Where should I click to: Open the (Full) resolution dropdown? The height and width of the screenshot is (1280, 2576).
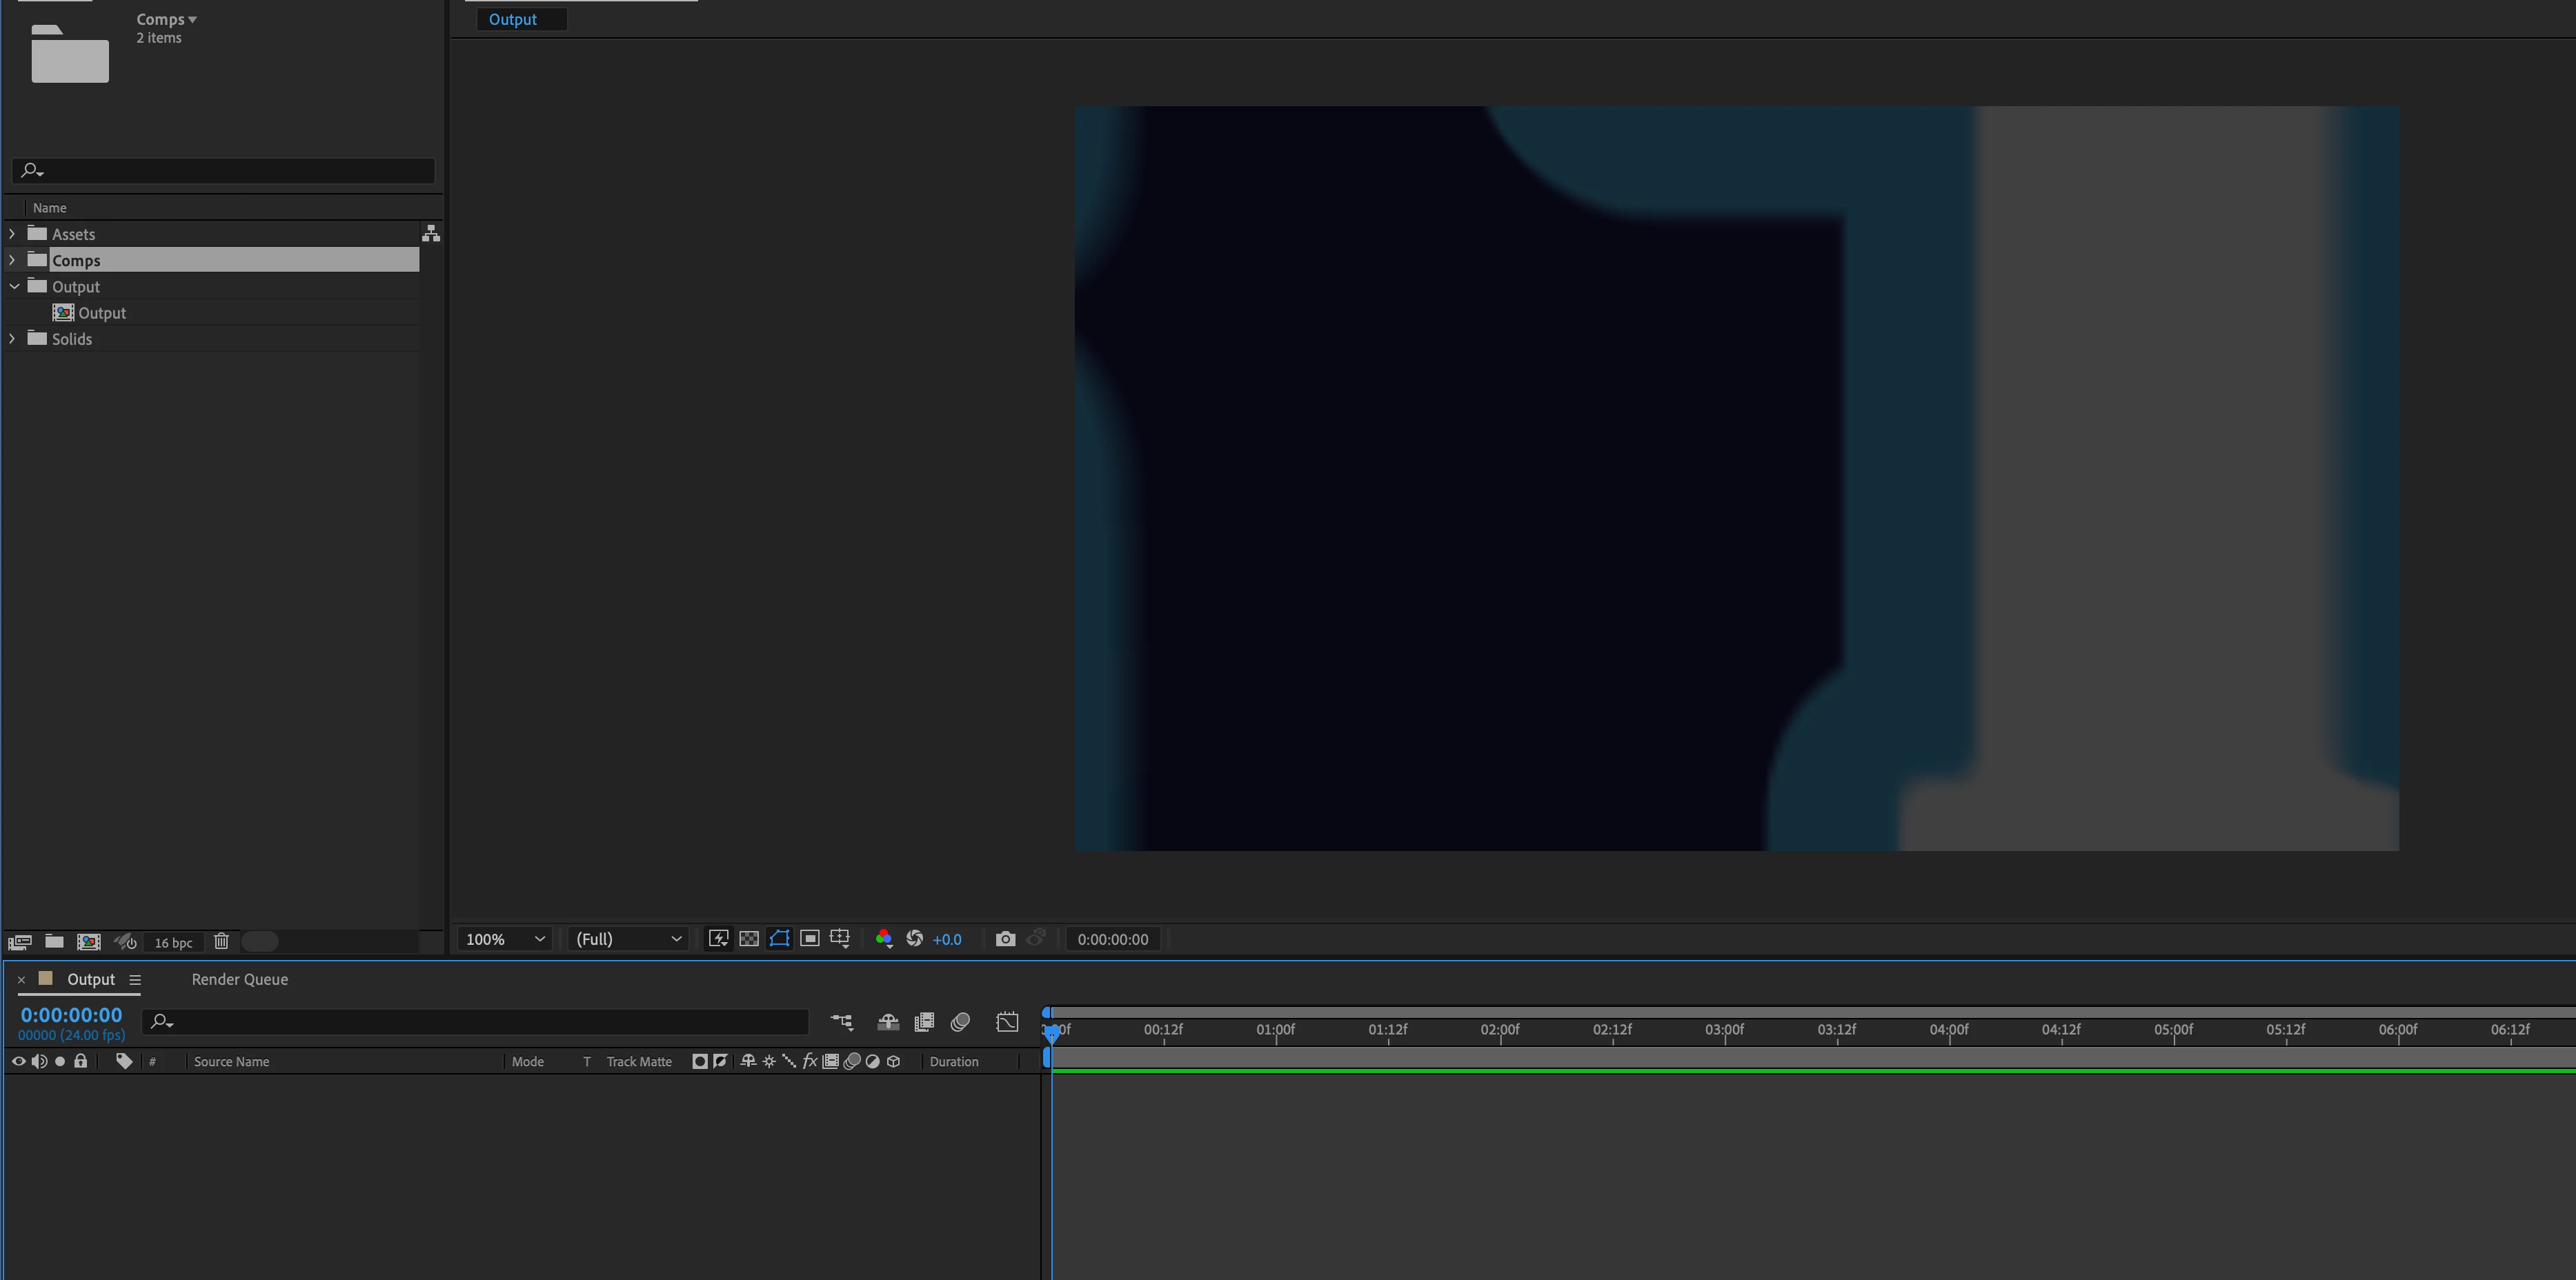[x=628, y=939]
